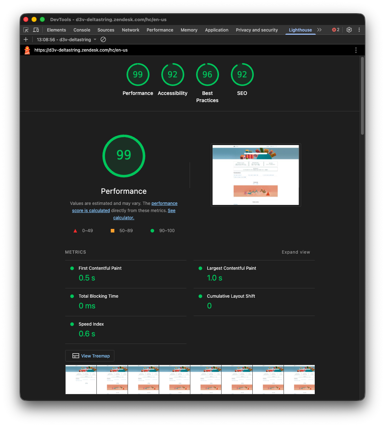The height and width of the screenshot is (427, 385).
Task: Click the first filmstrip thumbnail
Action: pyautogui.click(x=81, y=379)
